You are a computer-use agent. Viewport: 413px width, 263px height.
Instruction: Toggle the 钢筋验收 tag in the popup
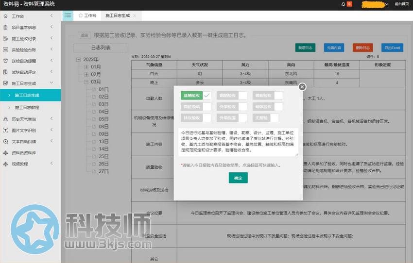232,96
